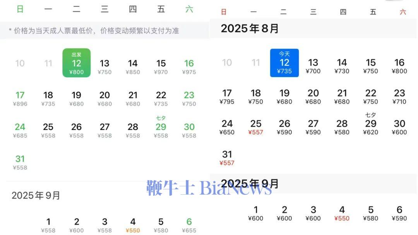Select August 30 priced ¥558
The image size is (418, 235).
click(x=189, y=130)
